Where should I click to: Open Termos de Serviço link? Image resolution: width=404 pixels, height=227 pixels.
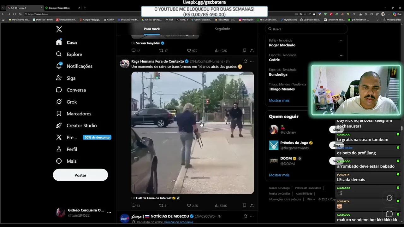(279, 188)
